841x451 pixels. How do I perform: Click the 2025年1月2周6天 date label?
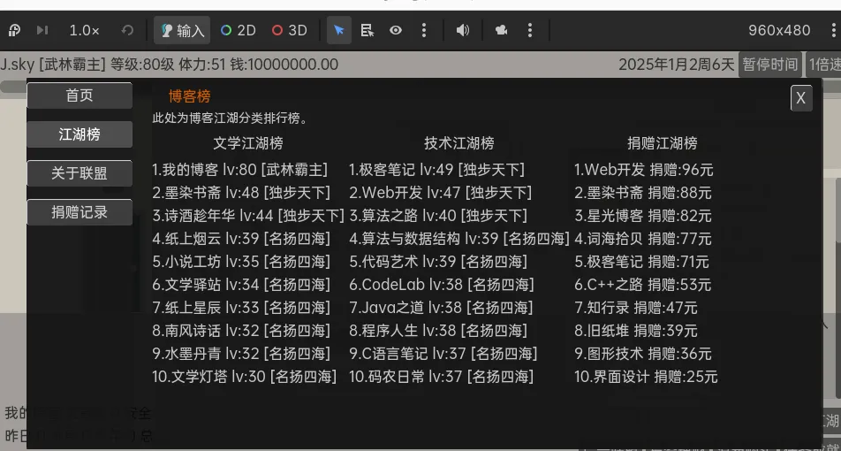[677, 65]
